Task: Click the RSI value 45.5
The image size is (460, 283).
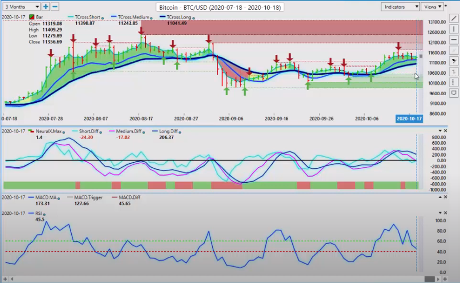Action: coord(39,219)
